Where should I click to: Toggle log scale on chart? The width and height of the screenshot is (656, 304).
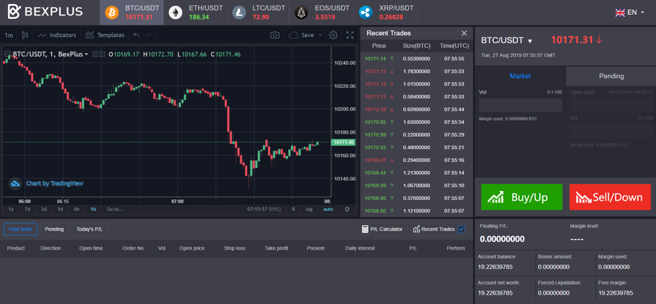click(309, 209)
